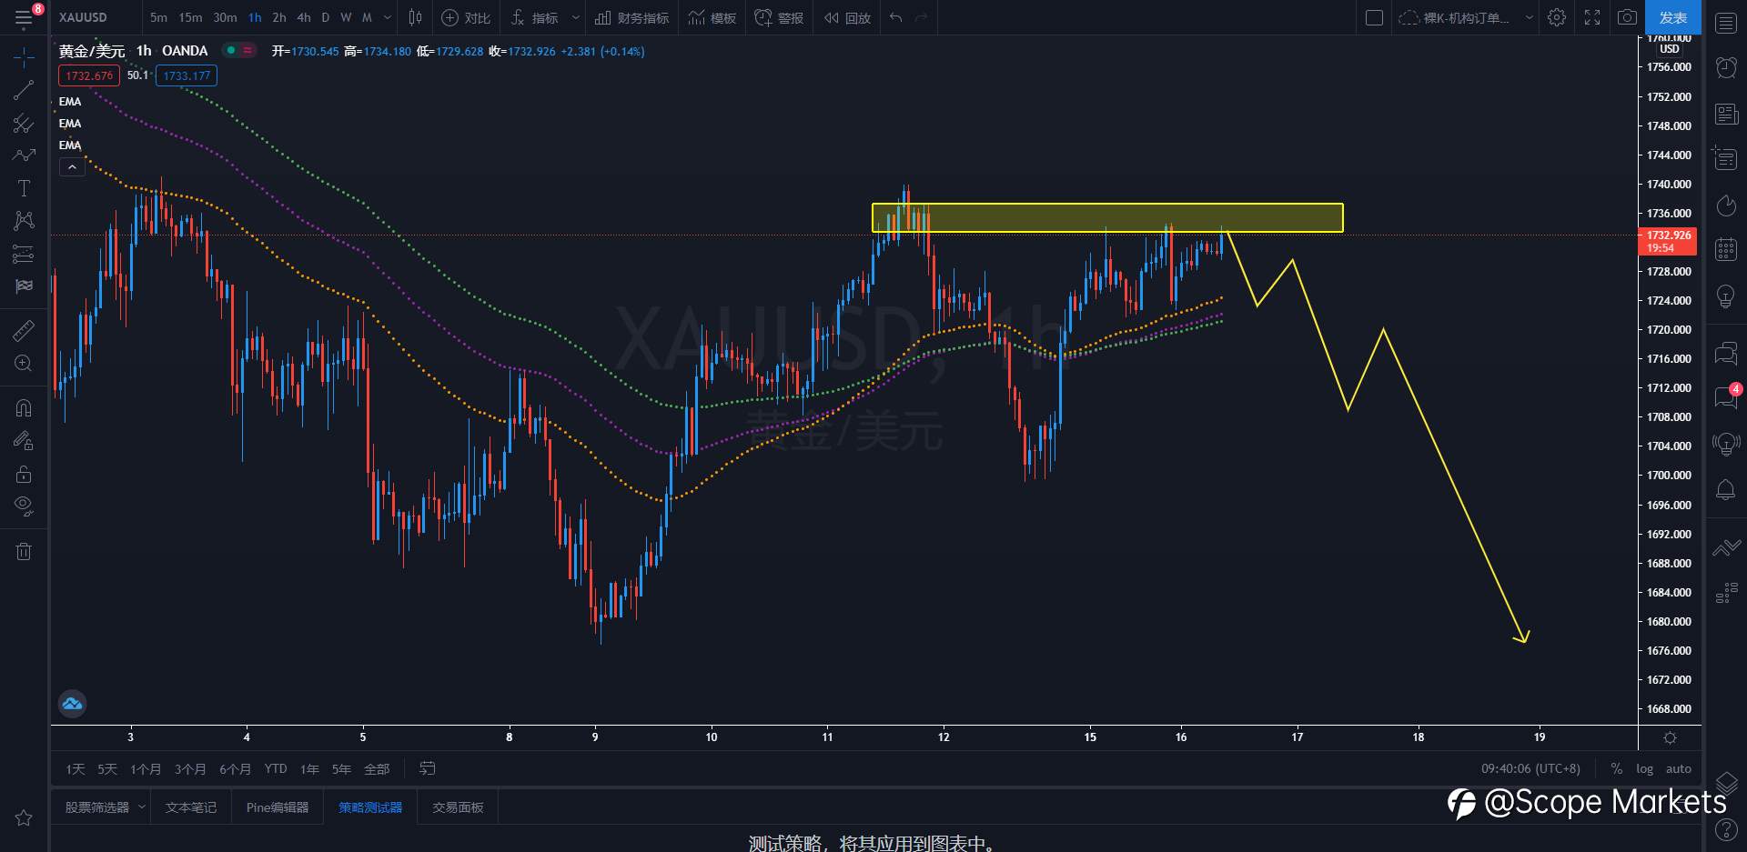Delete drawings with trash icon

pyautogui.click(x=24, y=551)
